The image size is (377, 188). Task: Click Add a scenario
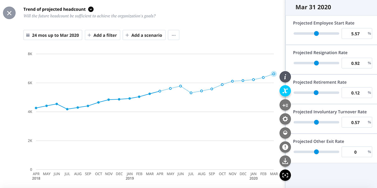point(144,35)
